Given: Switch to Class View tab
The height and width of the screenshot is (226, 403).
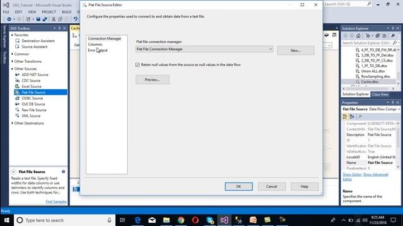Looking at the screenshot, I should pos(380,94).
